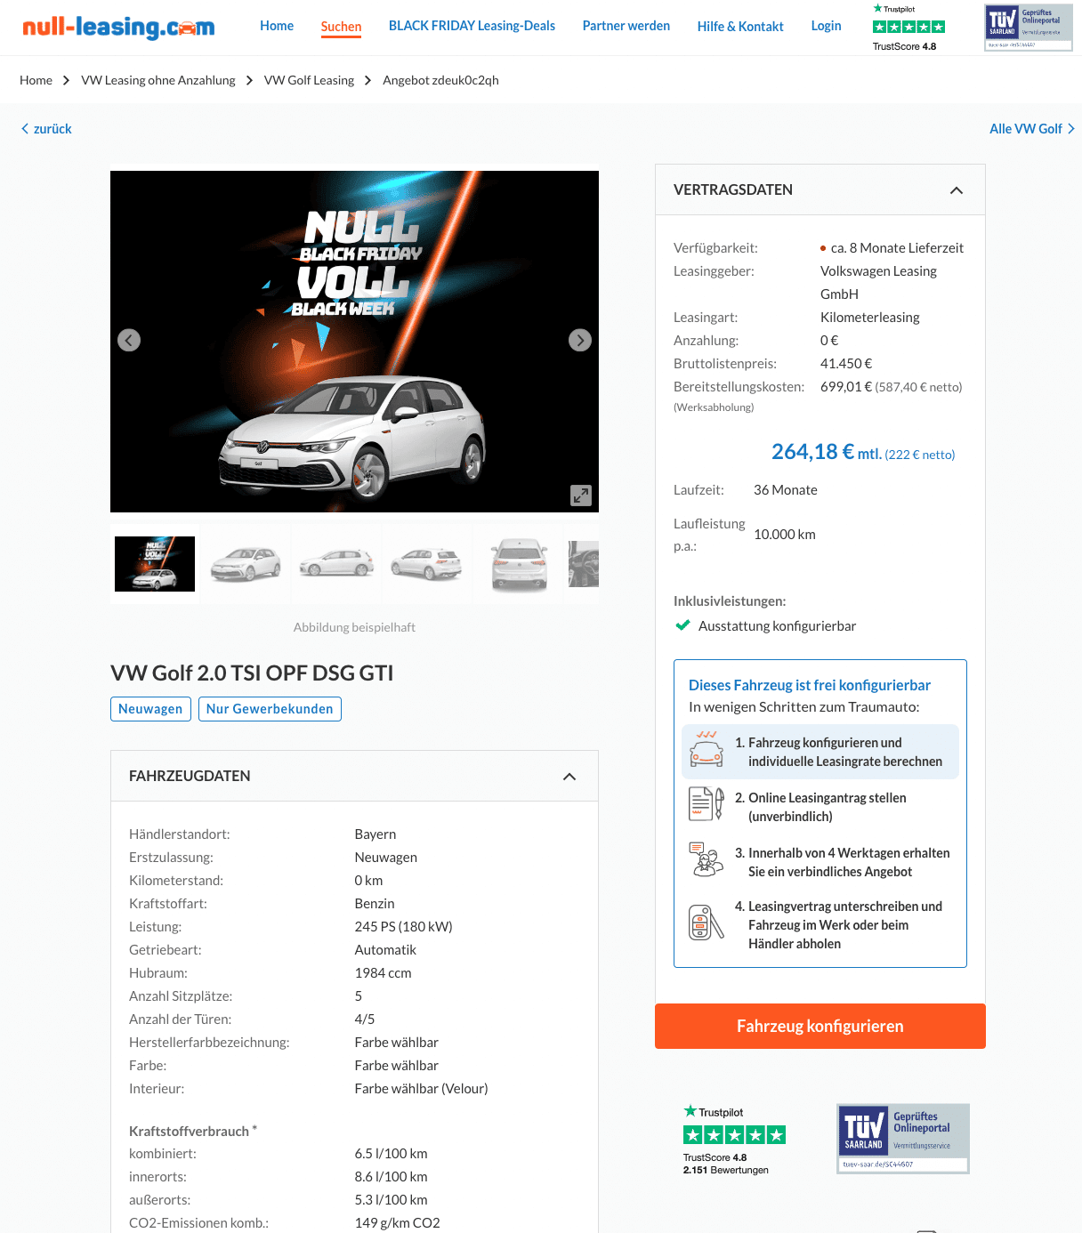Screen dimensions: 1082x1233
Task: Click the Bereitstellungskosten value 699,01 €
Action: click(x=846, y=387)
